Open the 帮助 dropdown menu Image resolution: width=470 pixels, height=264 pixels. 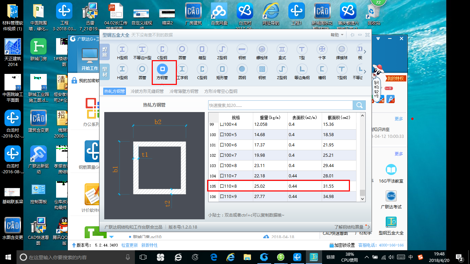(x=337, y=35)
